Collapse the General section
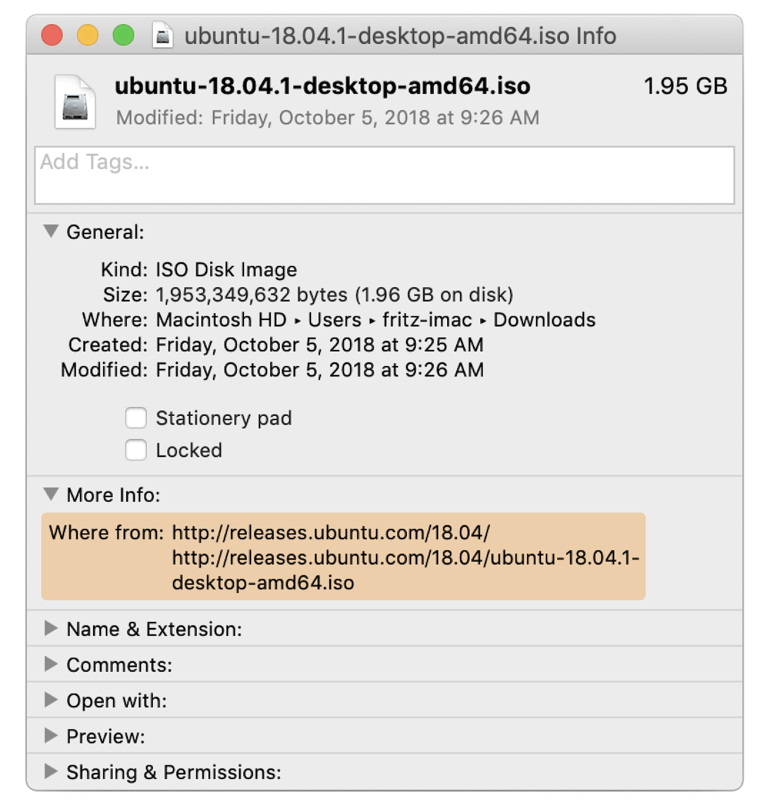Screen dimensions: 770x805 click(50, 231)
